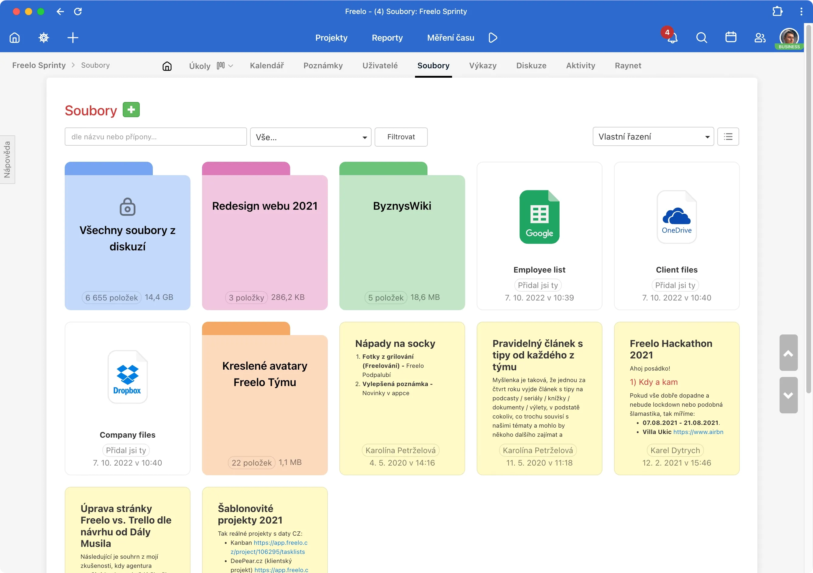Click the project home icon in tabs
The image size is (813, 573).
167,66
